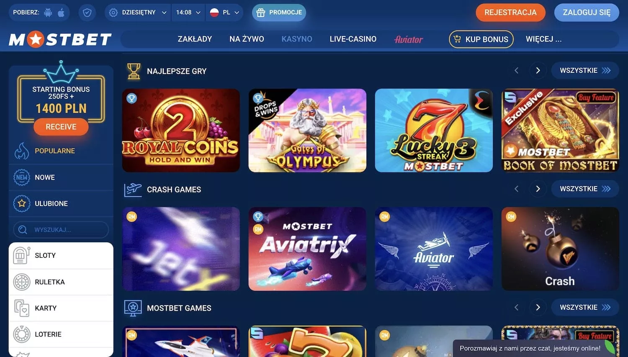Screen dimensions: 628x357
Task: Click the ZALOGUJ SIĘ login button
Action: [x=587, y=13]
